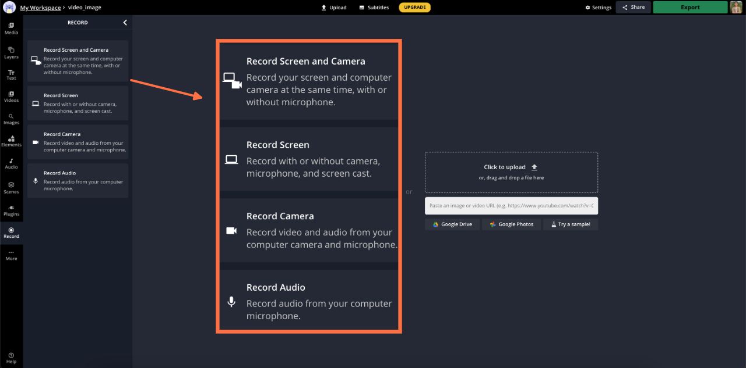
Task: Open Settings in top bar
Action: click(598, 8)
